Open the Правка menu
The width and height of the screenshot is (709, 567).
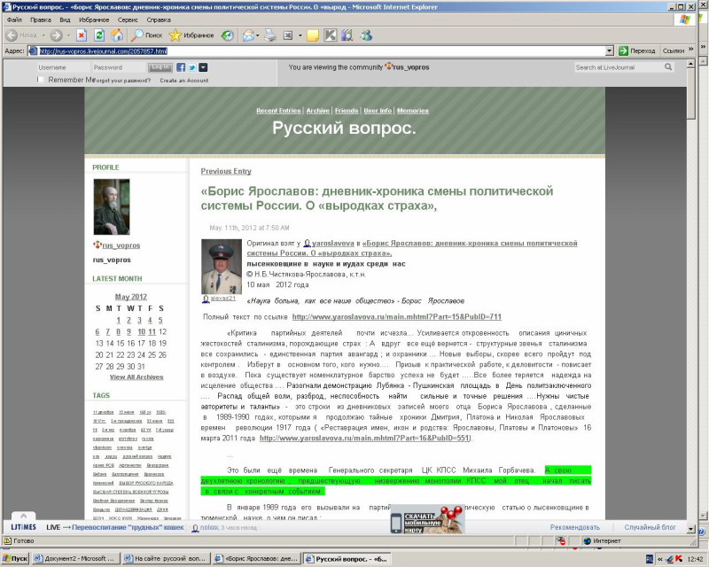click(x=40, y=19)
